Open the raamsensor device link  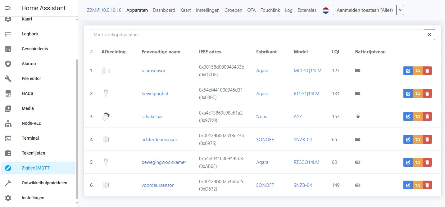[x=153, y=71]
